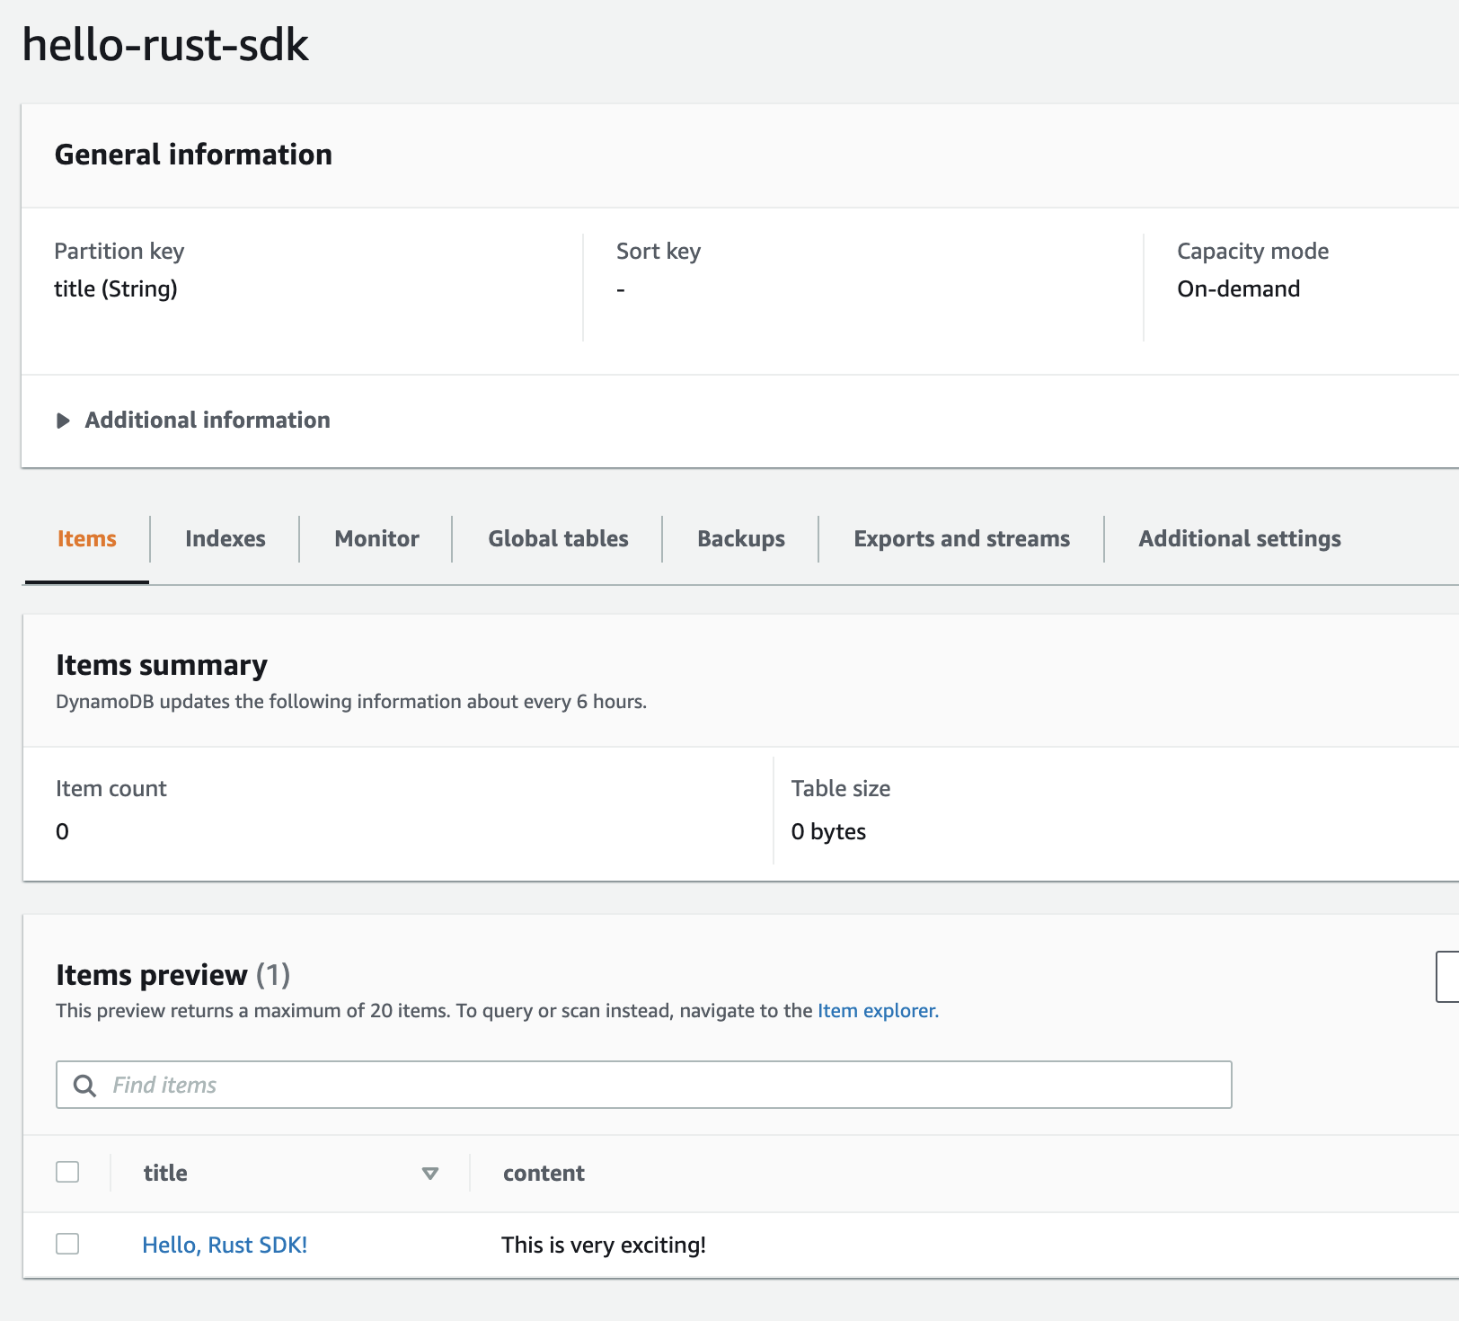
Task: Open the Monitor tab
Action: (x=376, y=538)
